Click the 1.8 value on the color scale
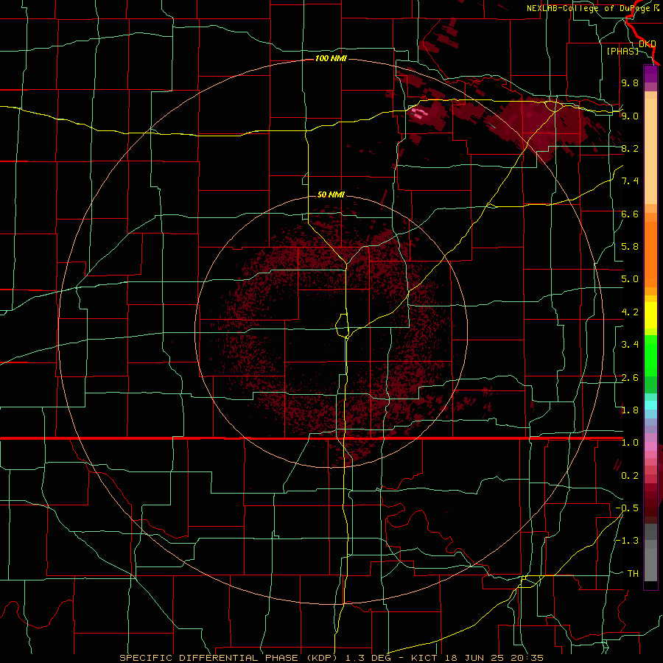The width and height of the screenshot is (663, 663). click(630, 410)
